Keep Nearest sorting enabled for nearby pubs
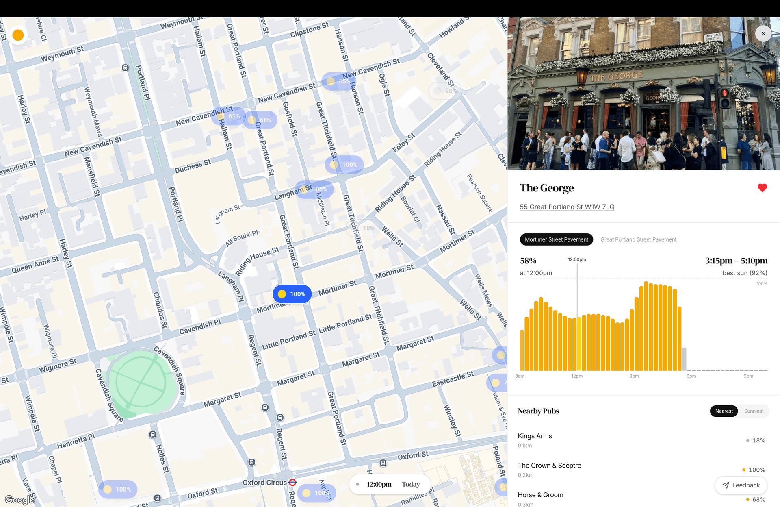This screenshot has width=780, height=507. [724, 411]
